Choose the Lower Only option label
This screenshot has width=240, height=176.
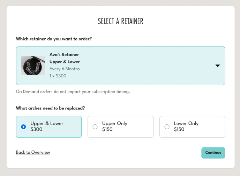click(x=186, y=123)
